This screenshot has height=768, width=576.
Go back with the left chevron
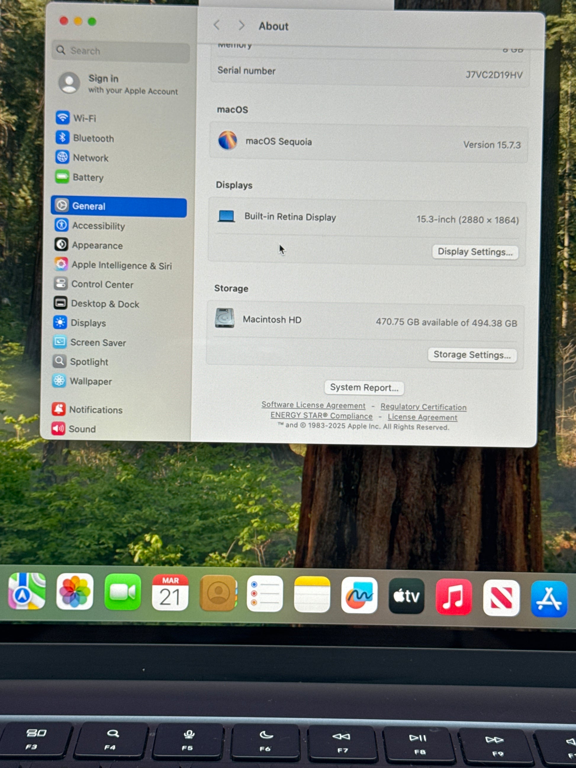tap(217, 25)
